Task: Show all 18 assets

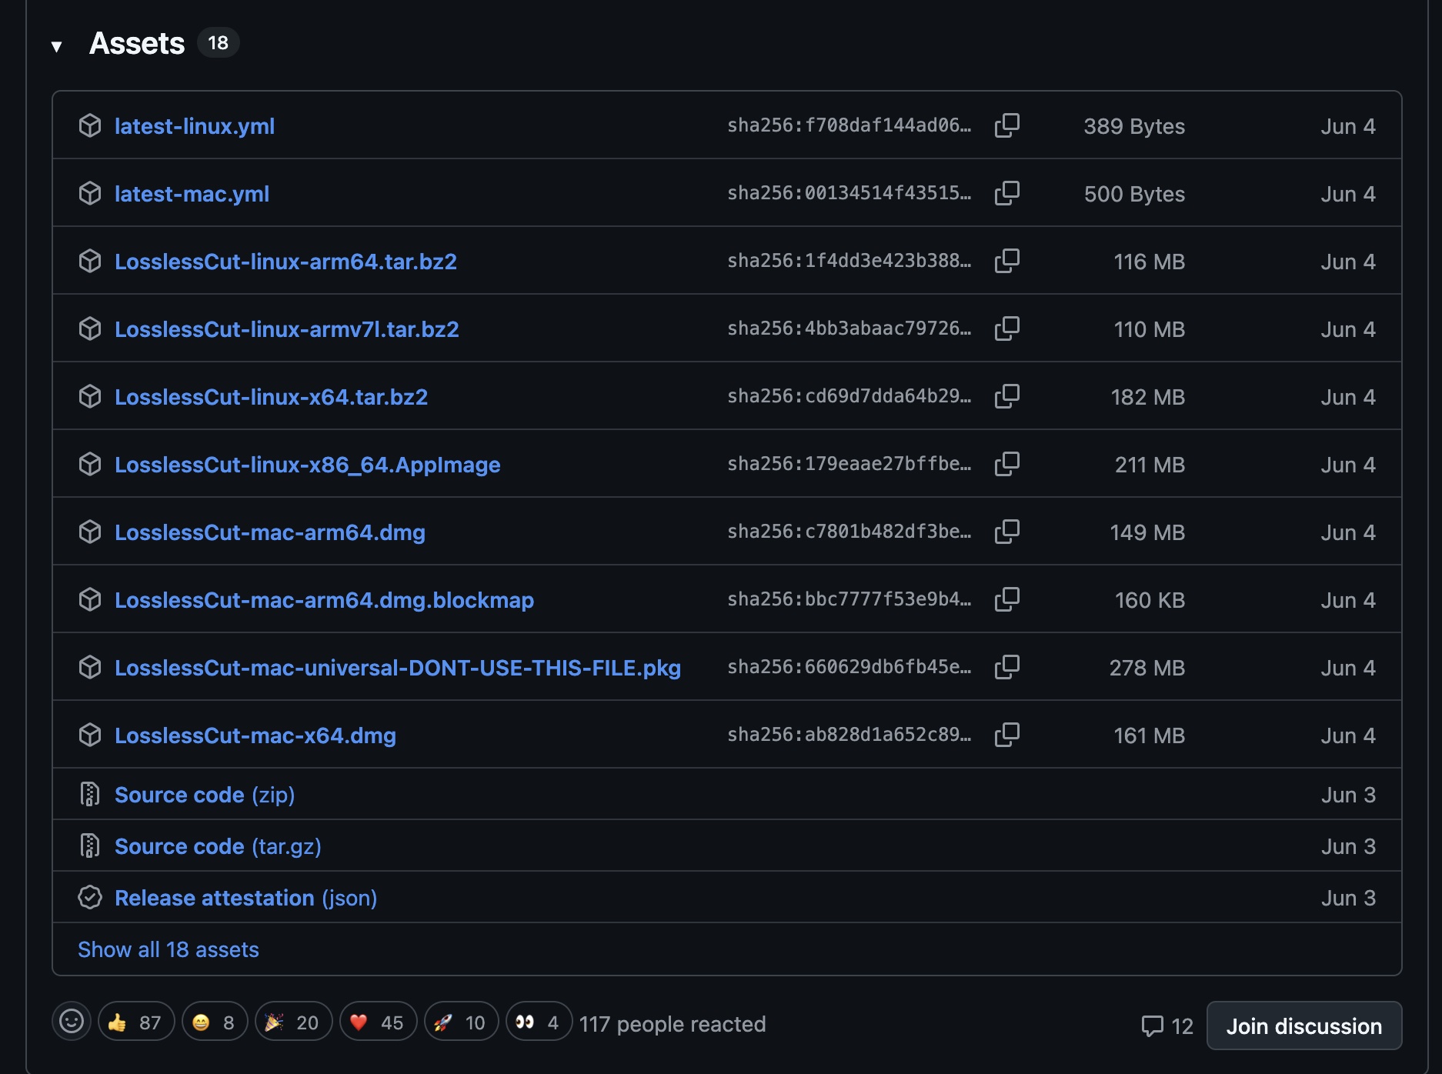Action: [x=169, y=949]
